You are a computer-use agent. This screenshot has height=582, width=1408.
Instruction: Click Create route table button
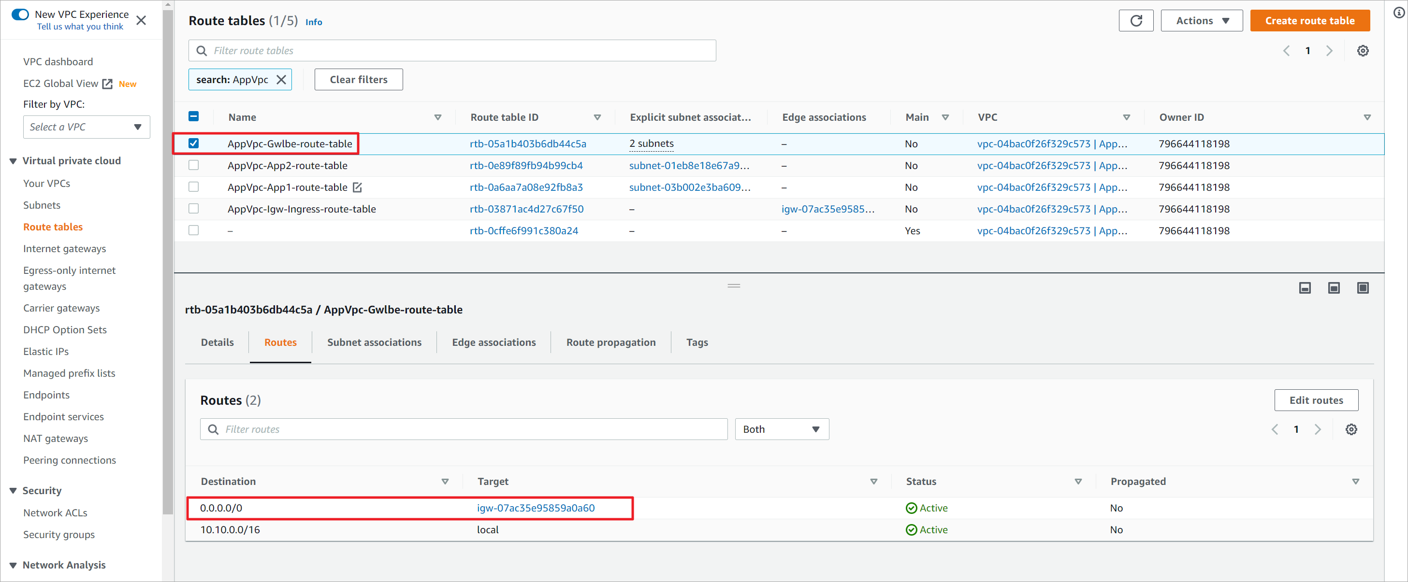1309,21
